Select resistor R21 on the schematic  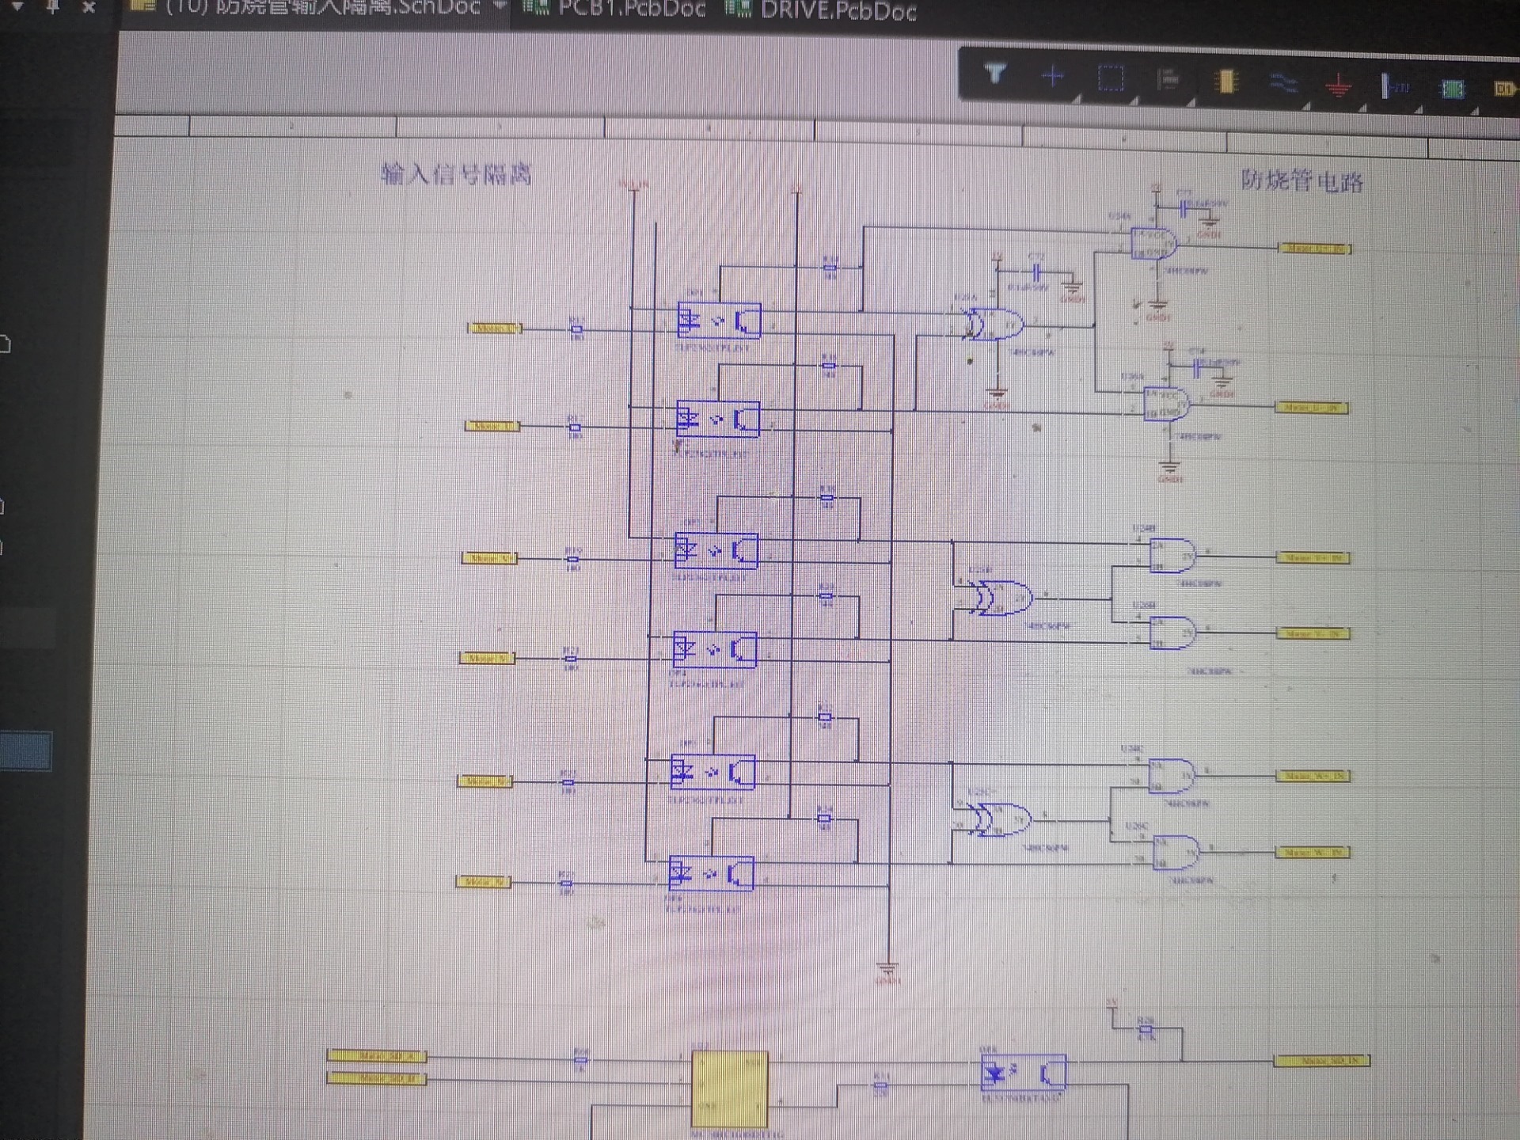(x=570, y=658)
